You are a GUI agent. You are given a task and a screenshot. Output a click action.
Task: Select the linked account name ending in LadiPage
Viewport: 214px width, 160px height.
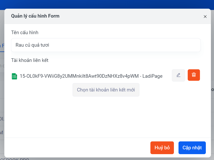(x=91, y=76)
